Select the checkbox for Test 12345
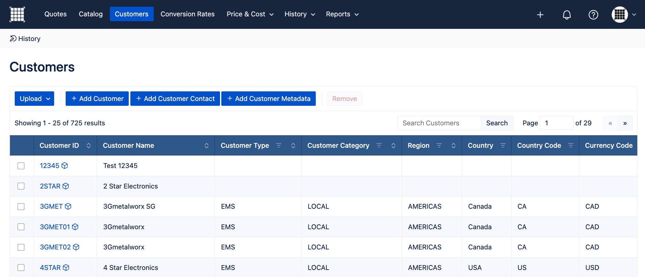Image resolution: width=645 pixels, height=277 pixels. click(x=21, y=166)
